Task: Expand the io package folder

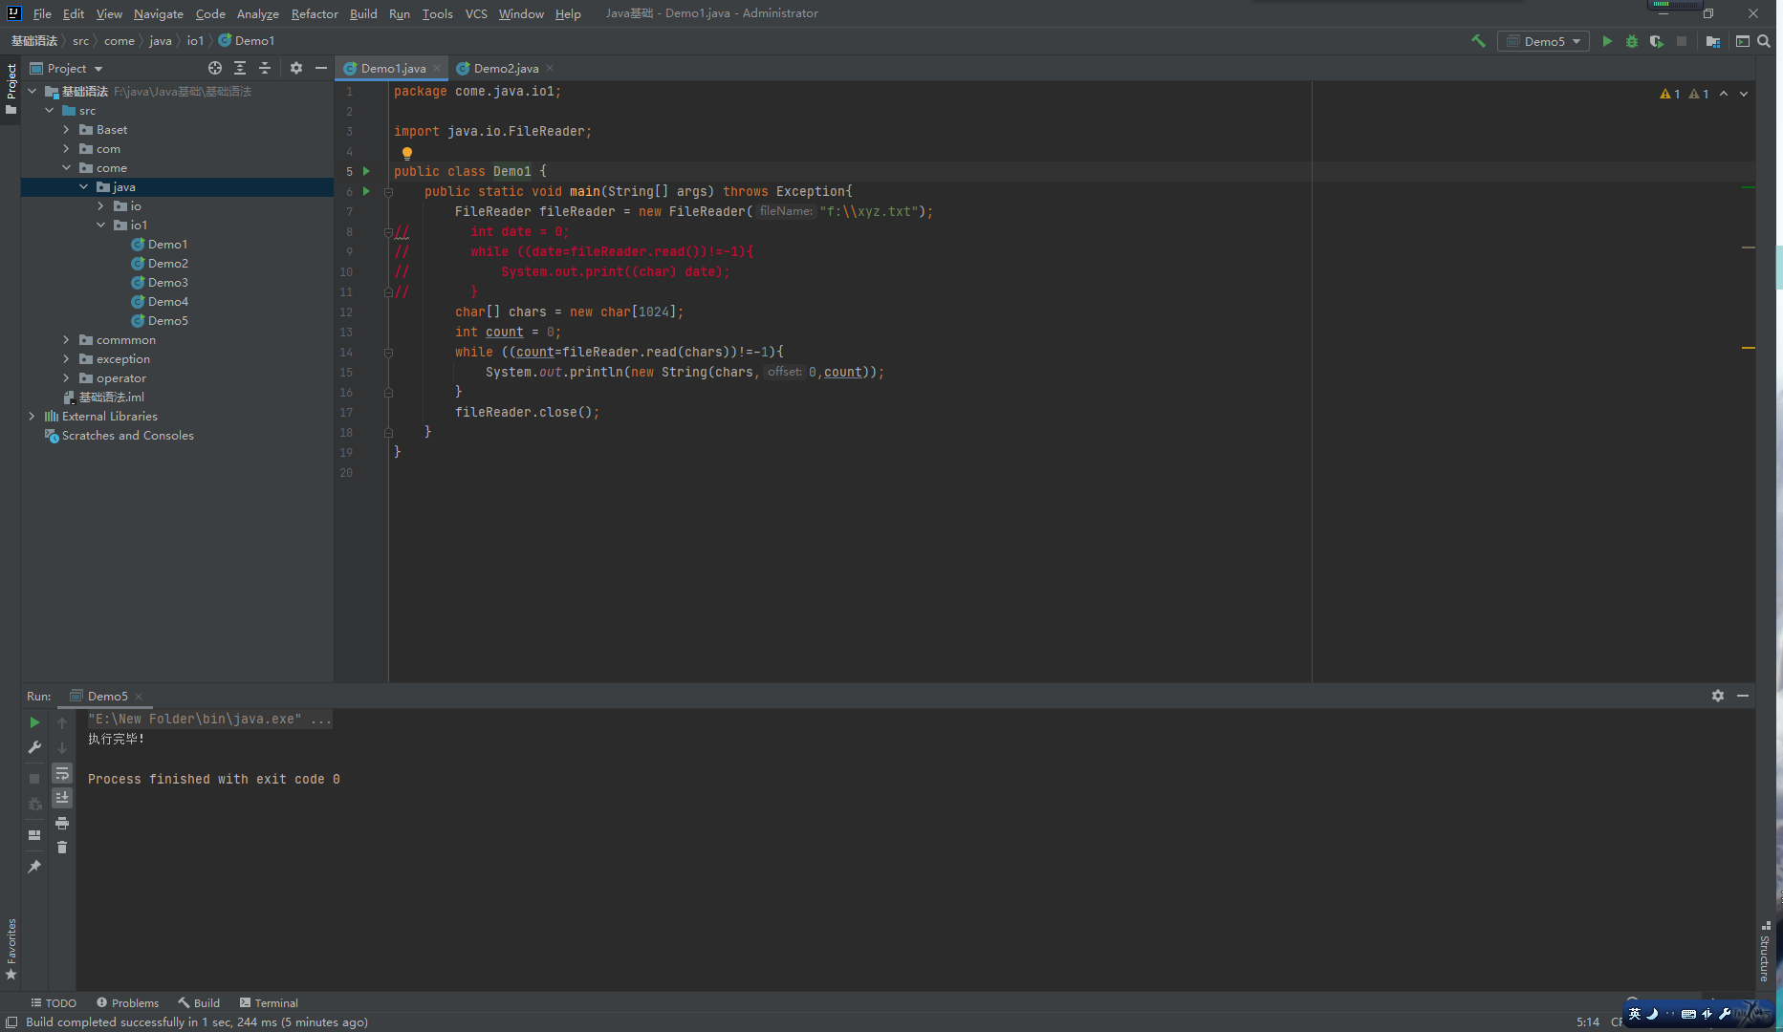Action: pyautogui.click(x=101, y=206)
